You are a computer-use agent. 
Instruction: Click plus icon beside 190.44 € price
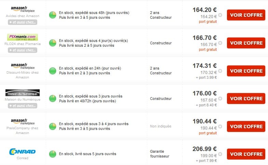[220, 126]
